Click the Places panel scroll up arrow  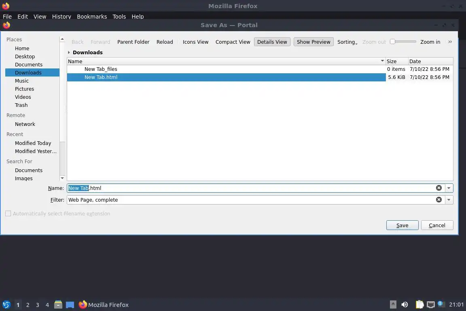(62, 39)
